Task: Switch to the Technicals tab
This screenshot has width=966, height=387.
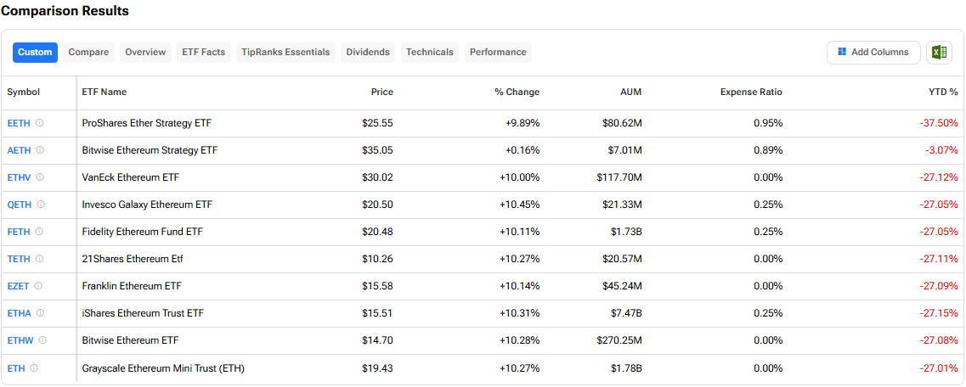Action: (x=430, y=53)
